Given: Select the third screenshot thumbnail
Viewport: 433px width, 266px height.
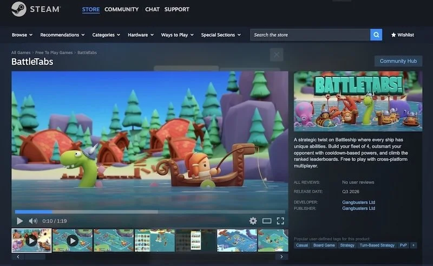Looking at the screenshot, I should click(114, 241).
